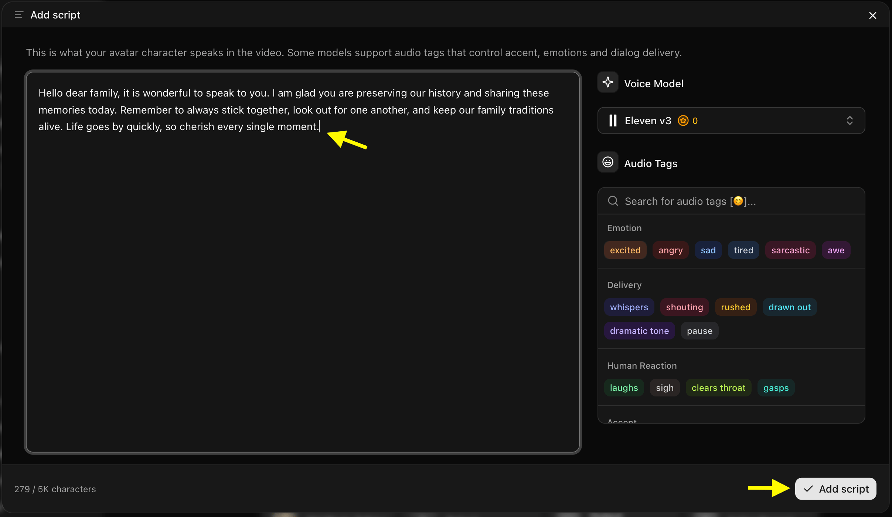Click the Voice Model label
Screen dimensions: 892x517
pos(653,84)
